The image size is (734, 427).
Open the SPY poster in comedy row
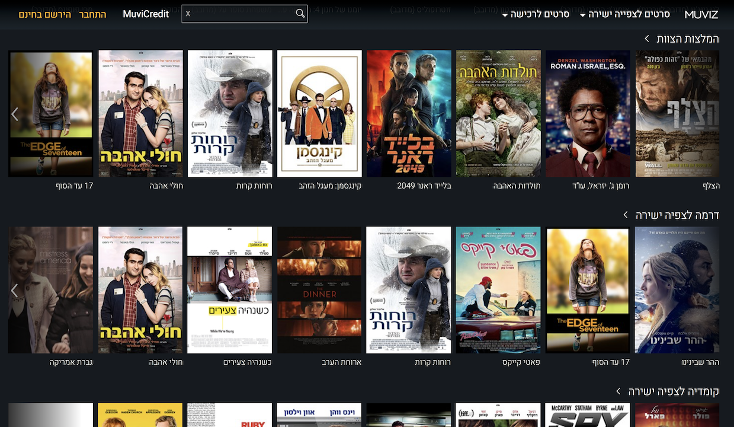[x=588, y=415]
